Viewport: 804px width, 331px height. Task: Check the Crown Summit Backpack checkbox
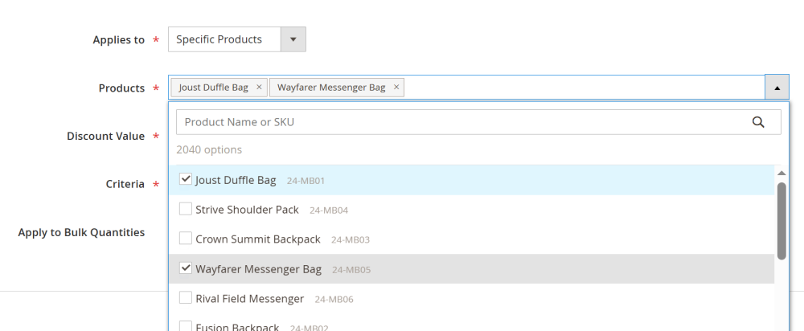click(186, 239)
